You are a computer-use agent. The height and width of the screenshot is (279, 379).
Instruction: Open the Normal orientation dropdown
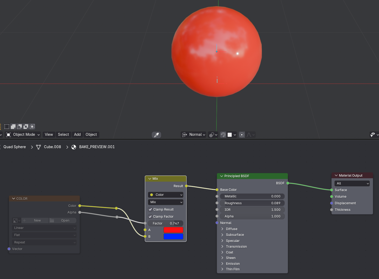pyautogui.click(x=194, y=135)
